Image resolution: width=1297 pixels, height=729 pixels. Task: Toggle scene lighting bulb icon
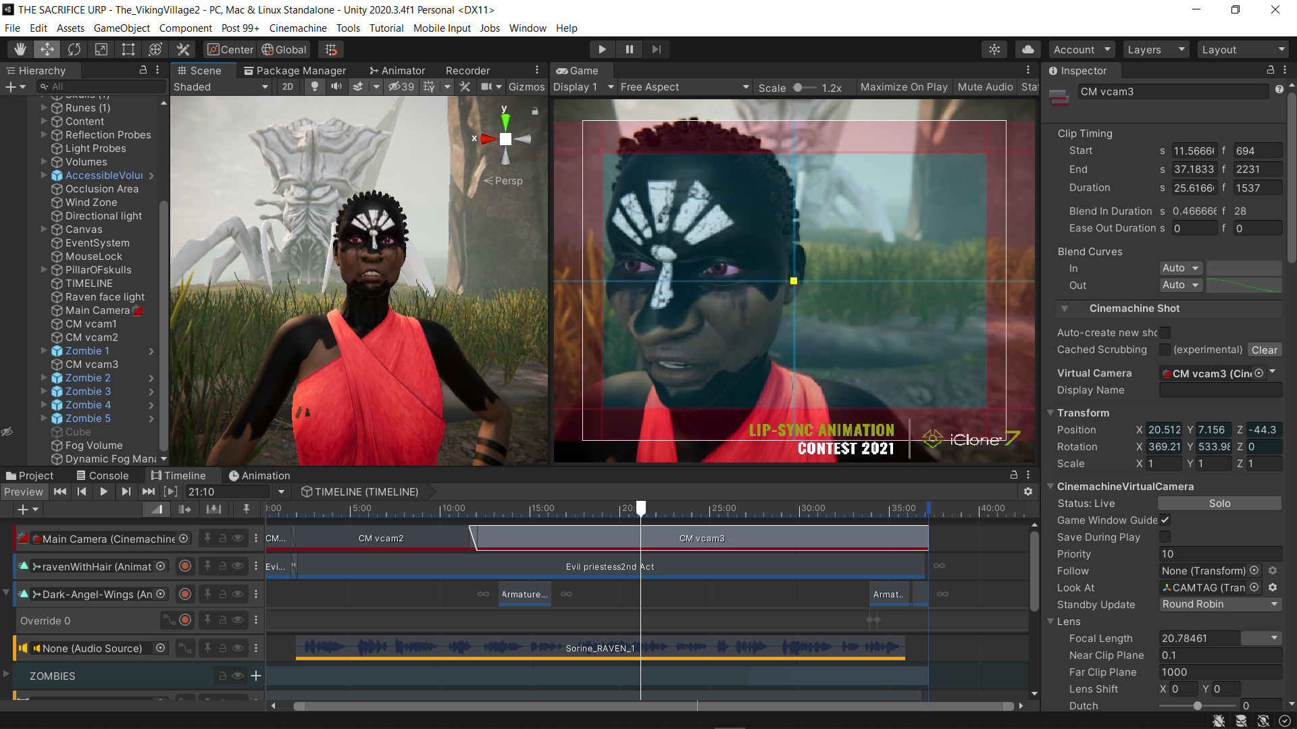point(314,86)
